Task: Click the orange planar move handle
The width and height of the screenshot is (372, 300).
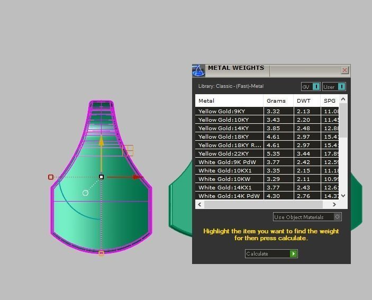Action: click(x=128, y=151)
